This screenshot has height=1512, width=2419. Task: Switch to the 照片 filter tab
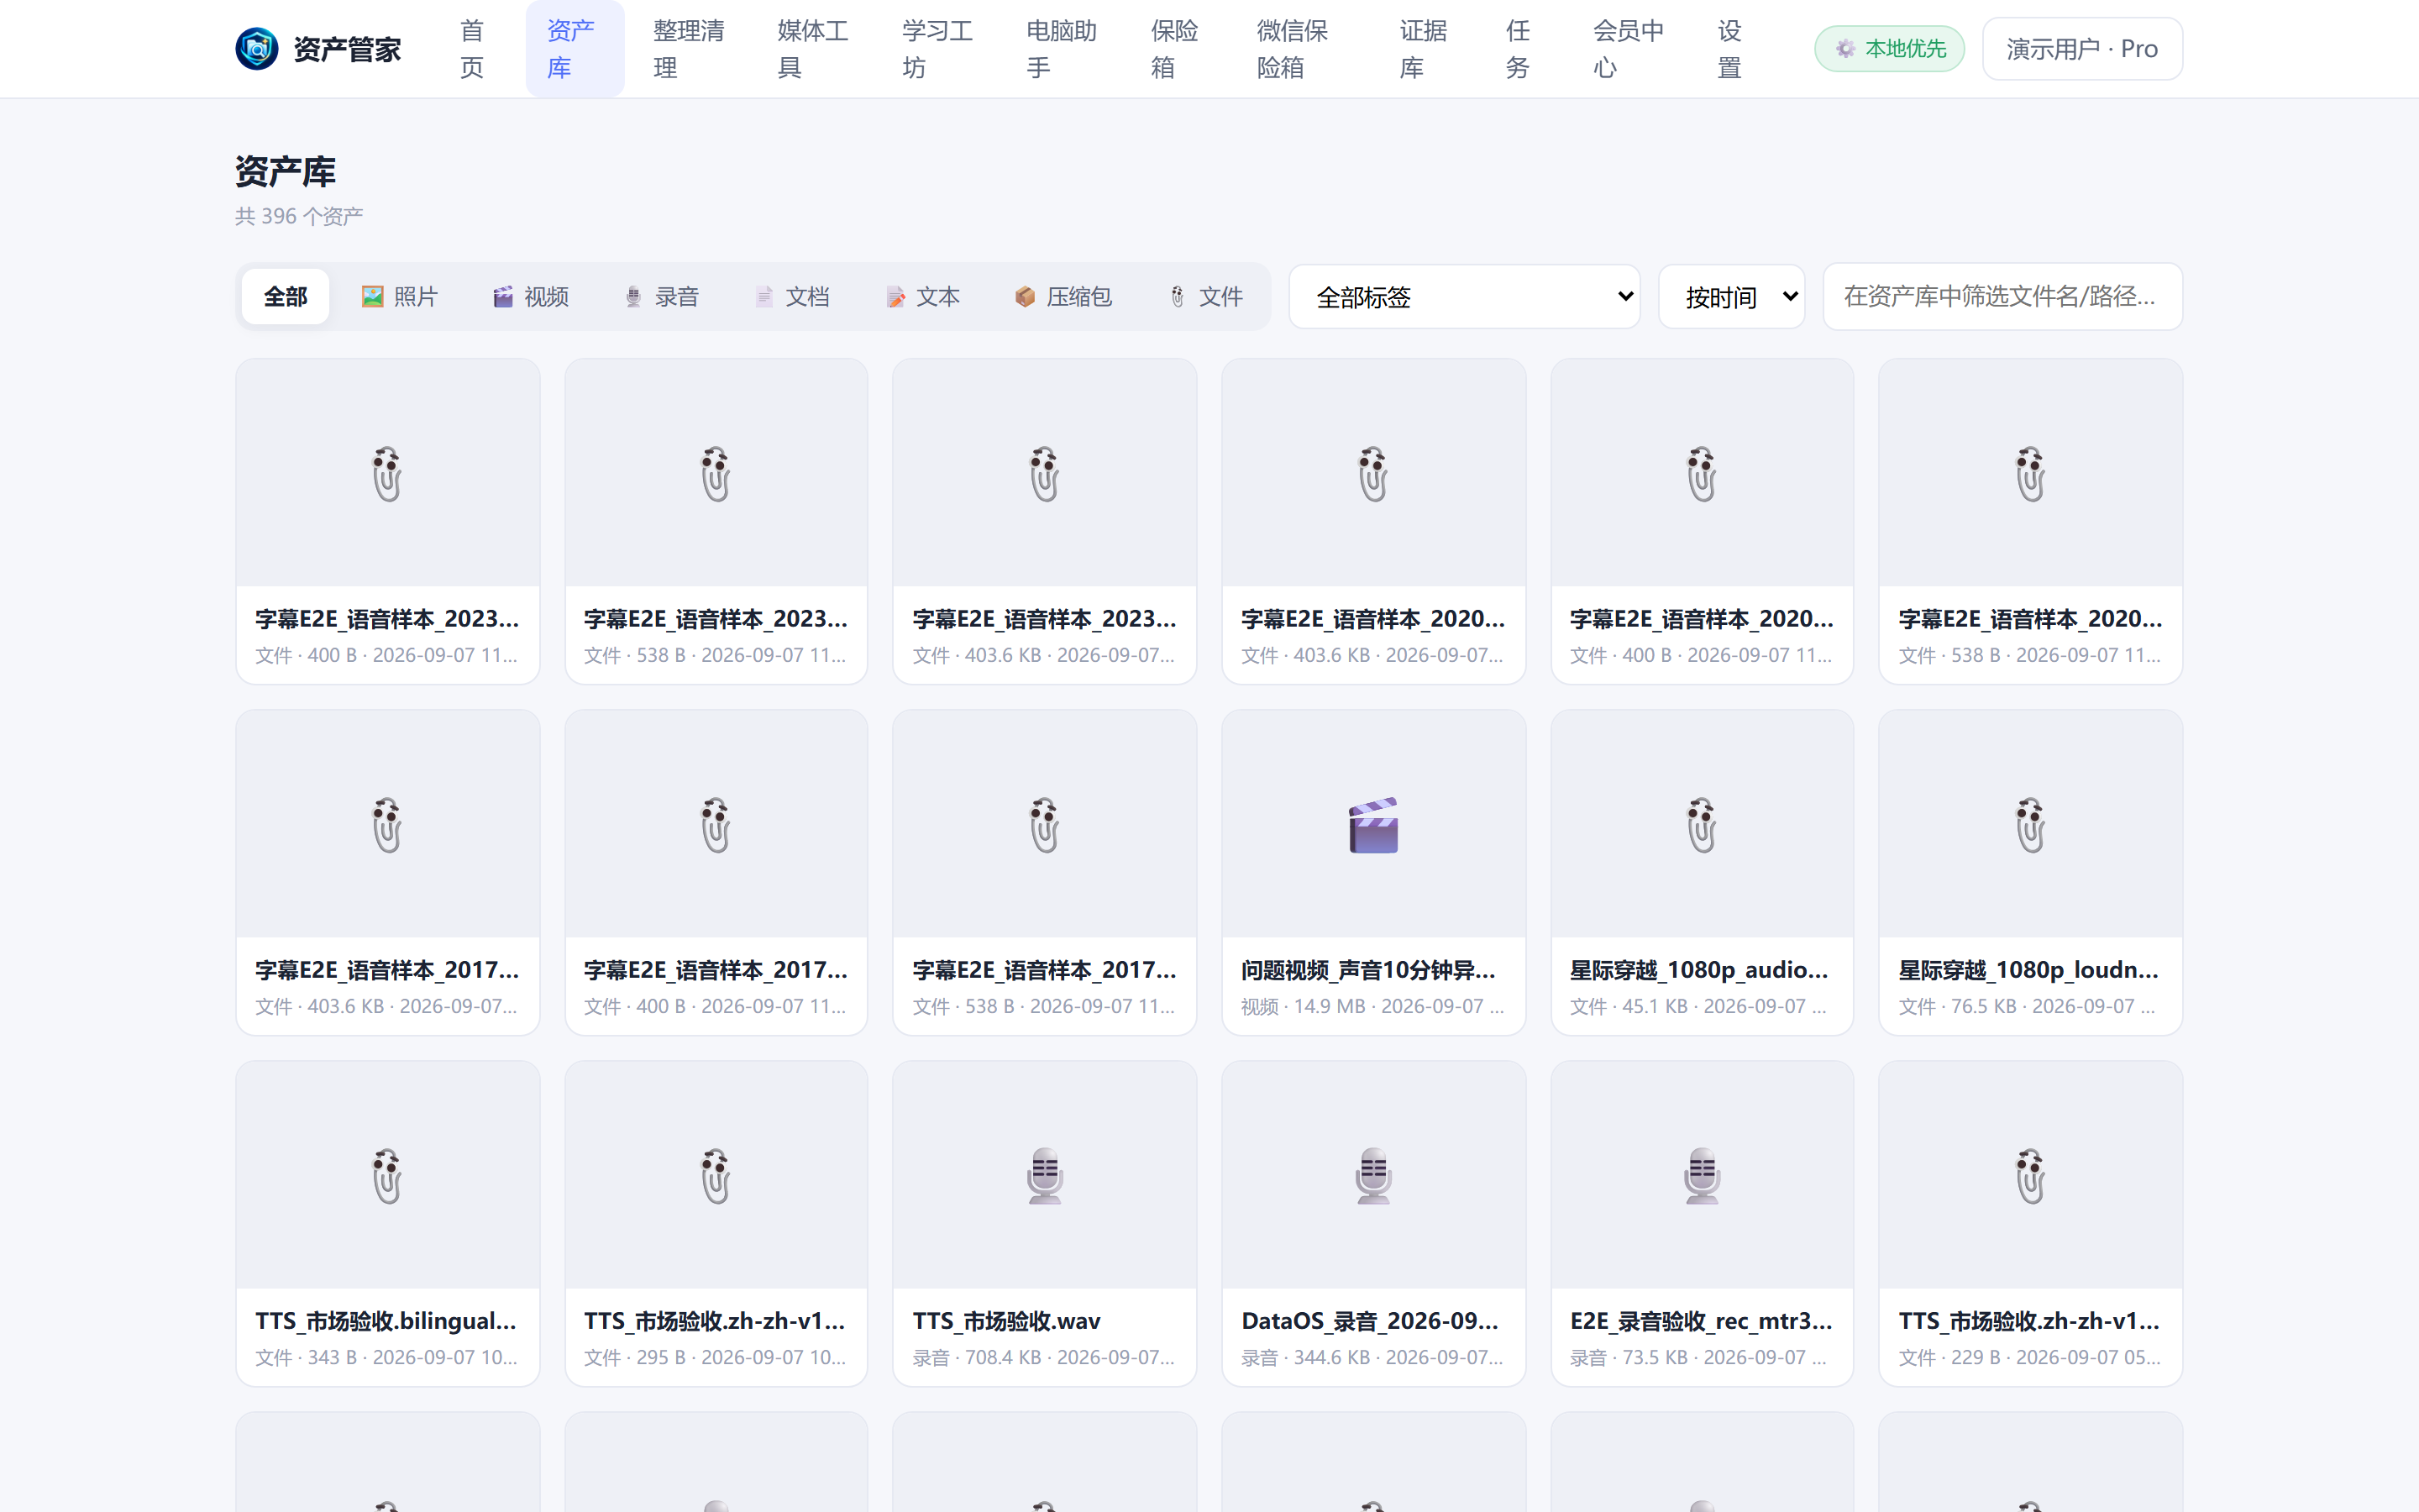point(400,297)
